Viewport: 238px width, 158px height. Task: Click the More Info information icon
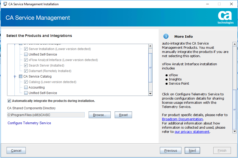coord(166,36)
